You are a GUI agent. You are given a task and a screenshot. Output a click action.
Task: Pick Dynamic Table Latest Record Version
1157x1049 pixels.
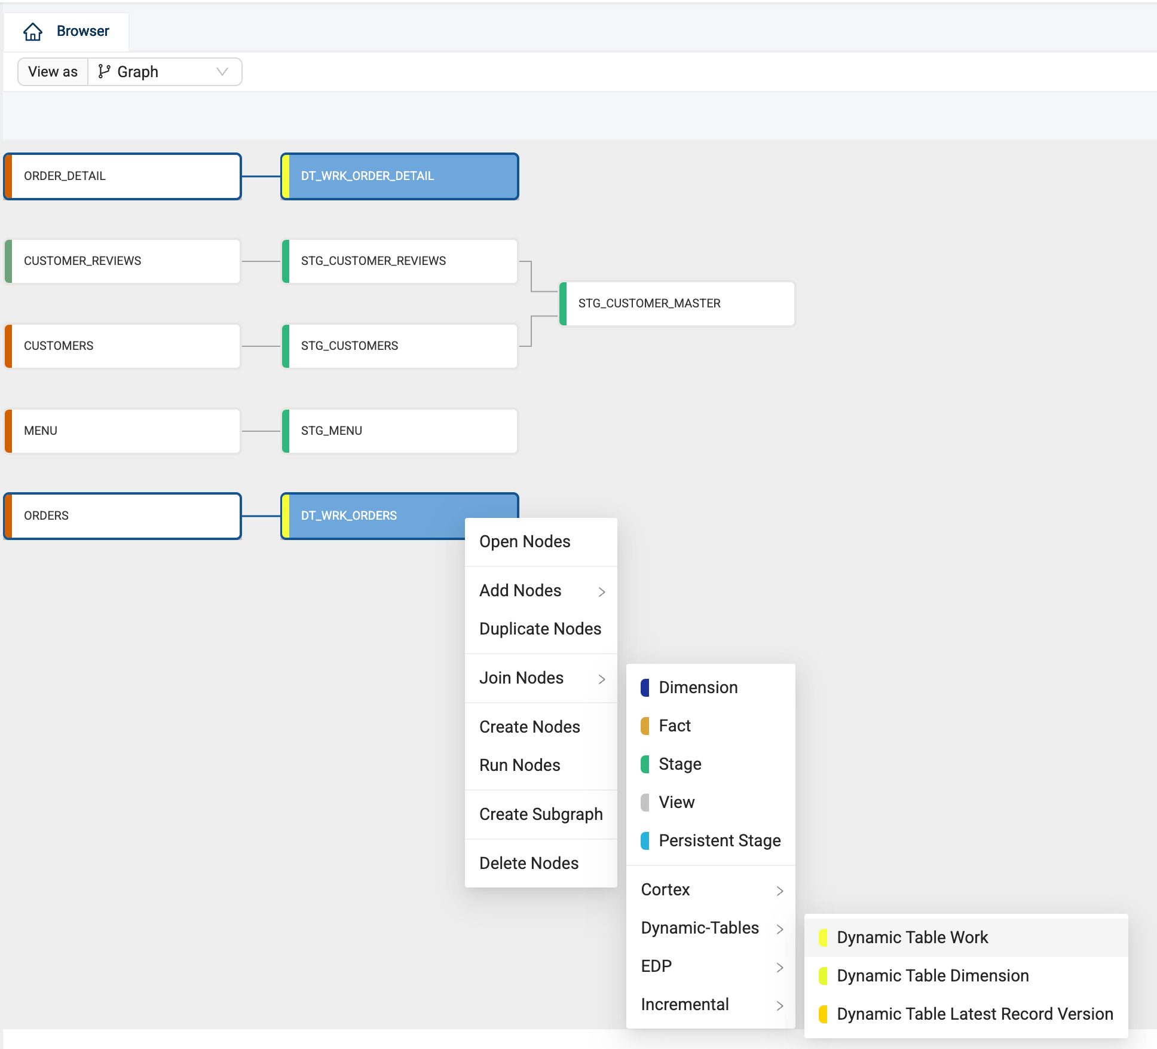(974, 1014)
